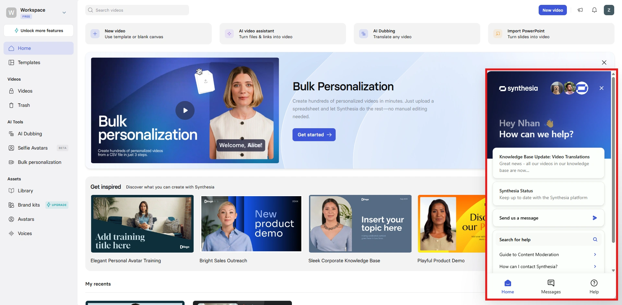This screenshot has height=305, width=622.
Task: Open the Knowledge Base Update card
Action: tap(548, 163)
